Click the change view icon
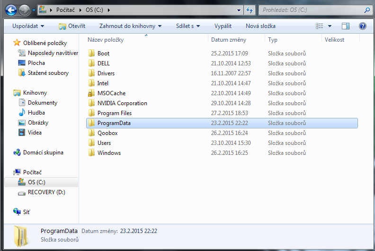The image size is (375, 251). (320, 26)
